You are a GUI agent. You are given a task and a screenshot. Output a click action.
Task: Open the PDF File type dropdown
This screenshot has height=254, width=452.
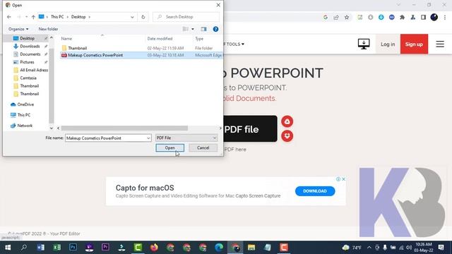tap(186, 138)
